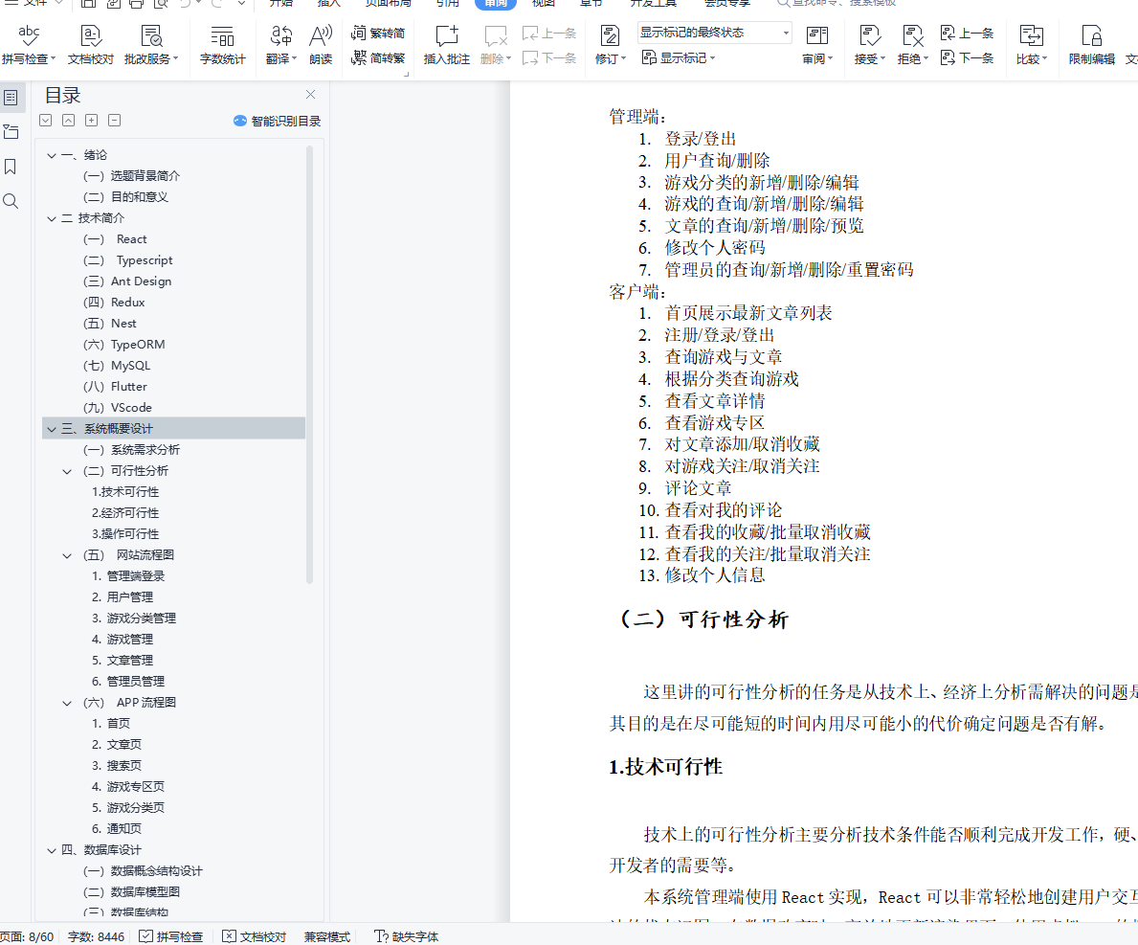1138x945 pixels.
Task: Click the （二）可行性分析 heading in the document
Action: pyautogui.click(x=701, y=619)
